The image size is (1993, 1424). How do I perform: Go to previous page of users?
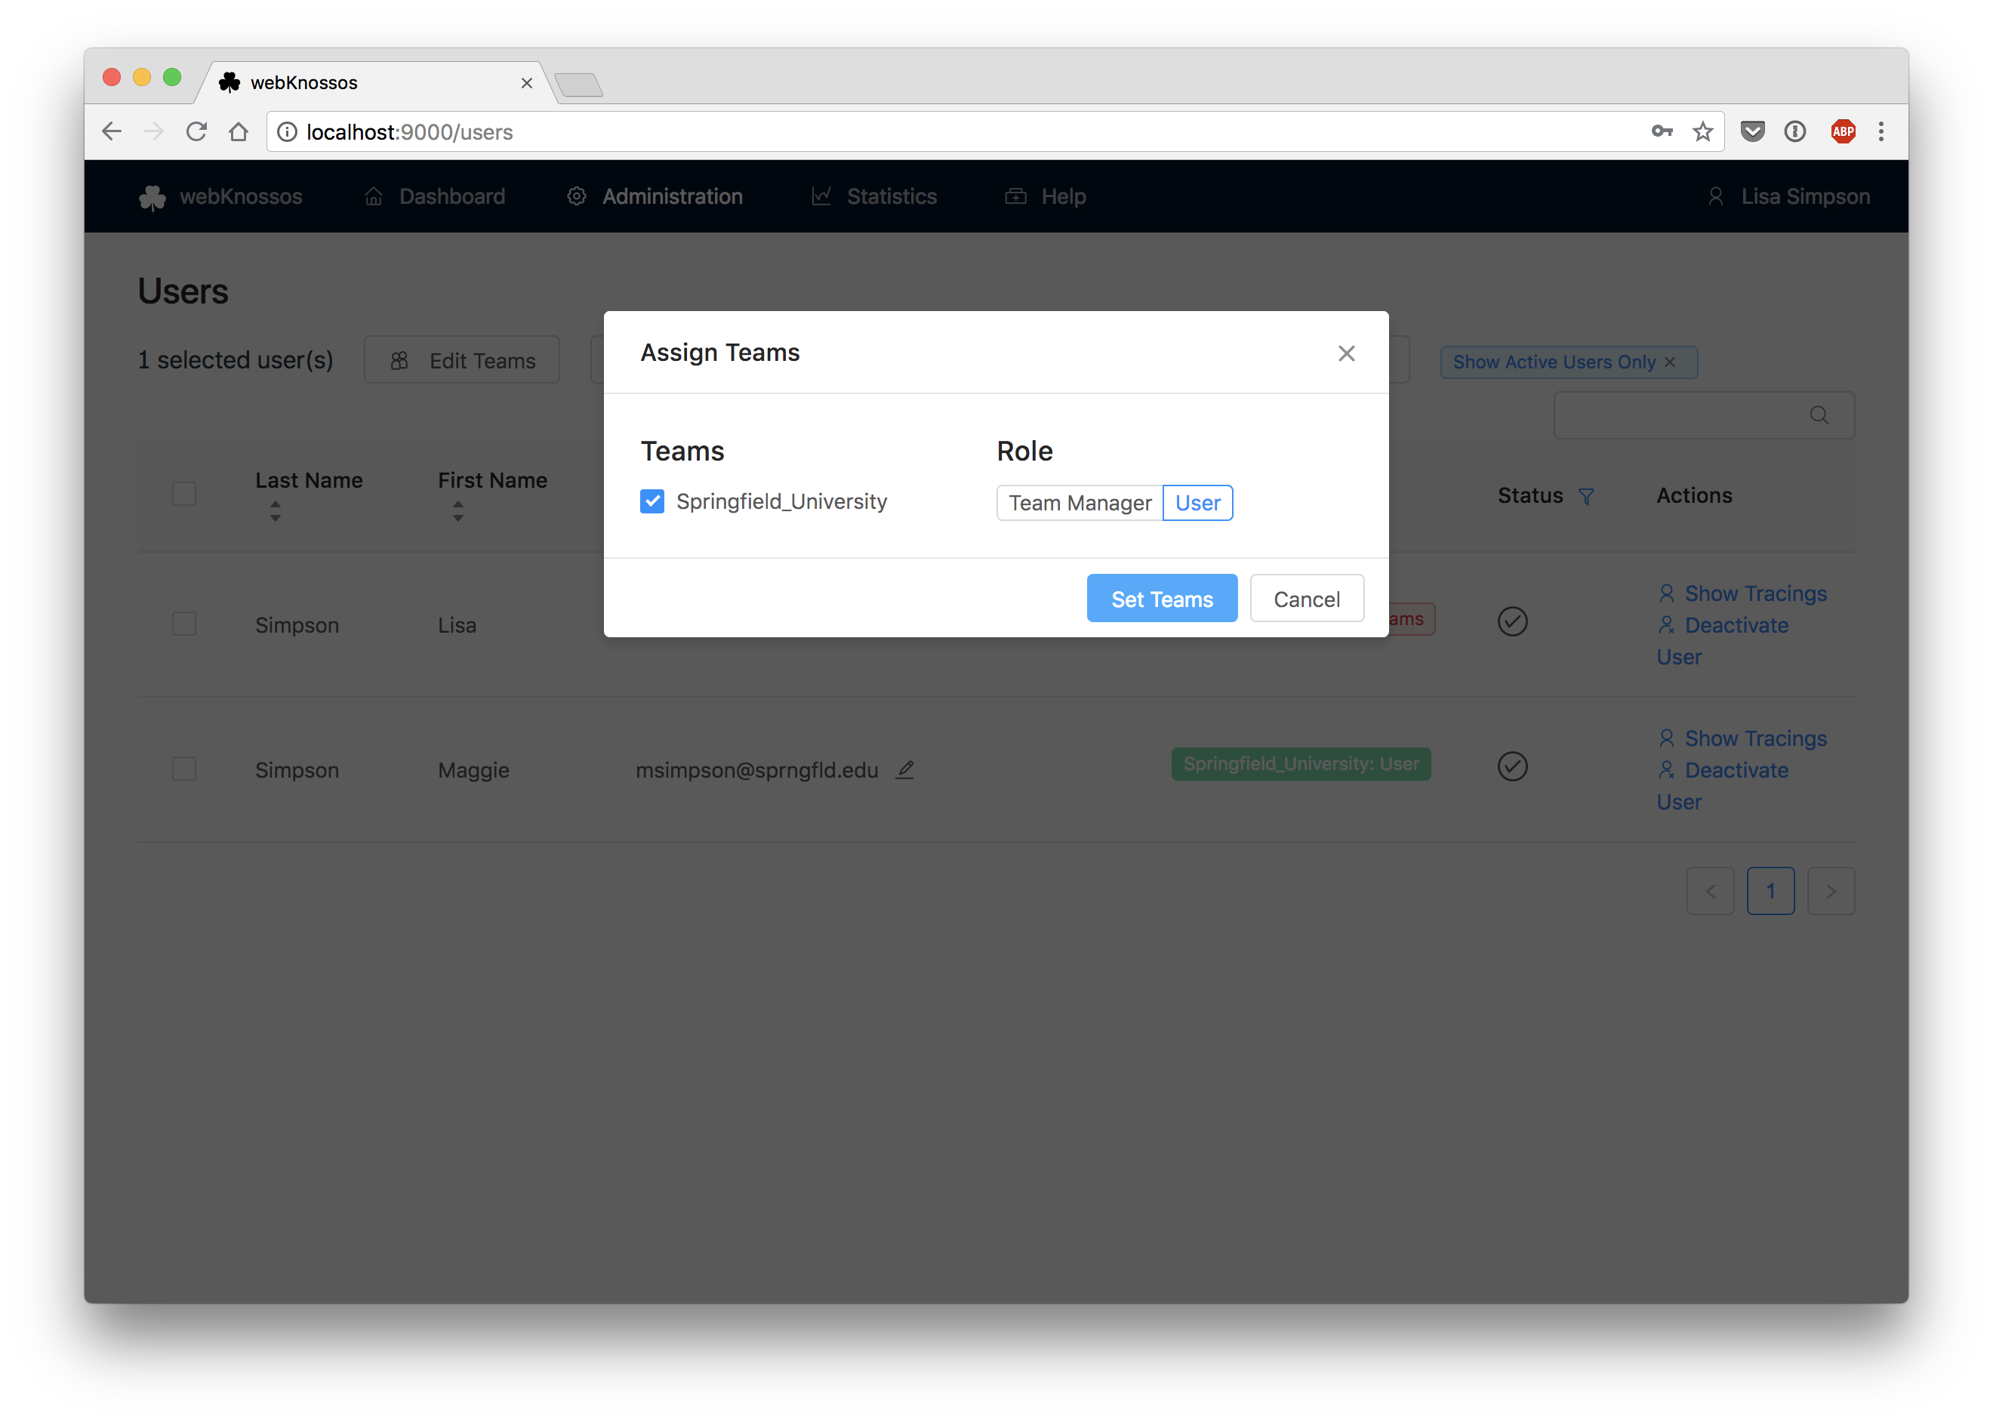(1710, 891)
